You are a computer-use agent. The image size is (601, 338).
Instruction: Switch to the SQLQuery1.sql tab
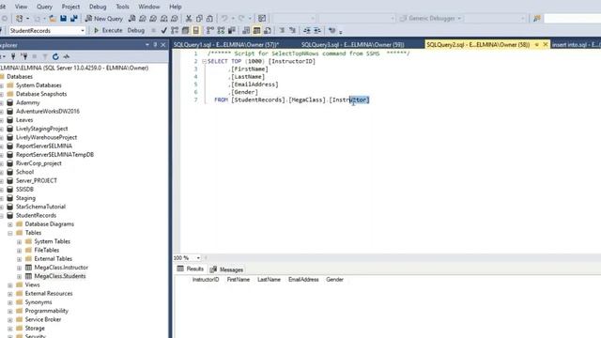click(x=225, y=45)
